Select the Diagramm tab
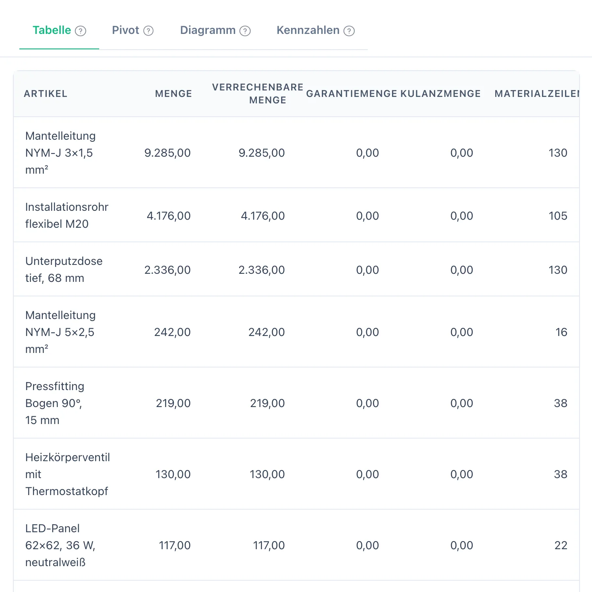 click(x=215, y=30)
